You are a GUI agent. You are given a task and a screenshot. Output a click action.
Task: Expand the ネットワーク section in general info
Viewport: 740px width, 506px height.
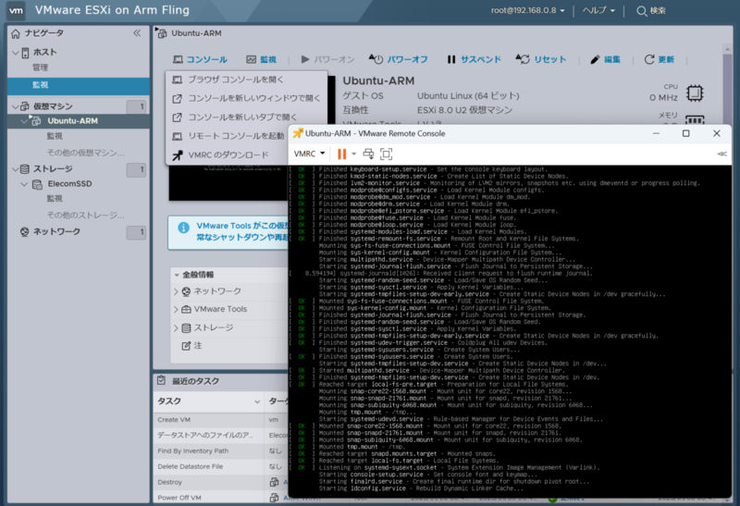[x=176, y=291]
